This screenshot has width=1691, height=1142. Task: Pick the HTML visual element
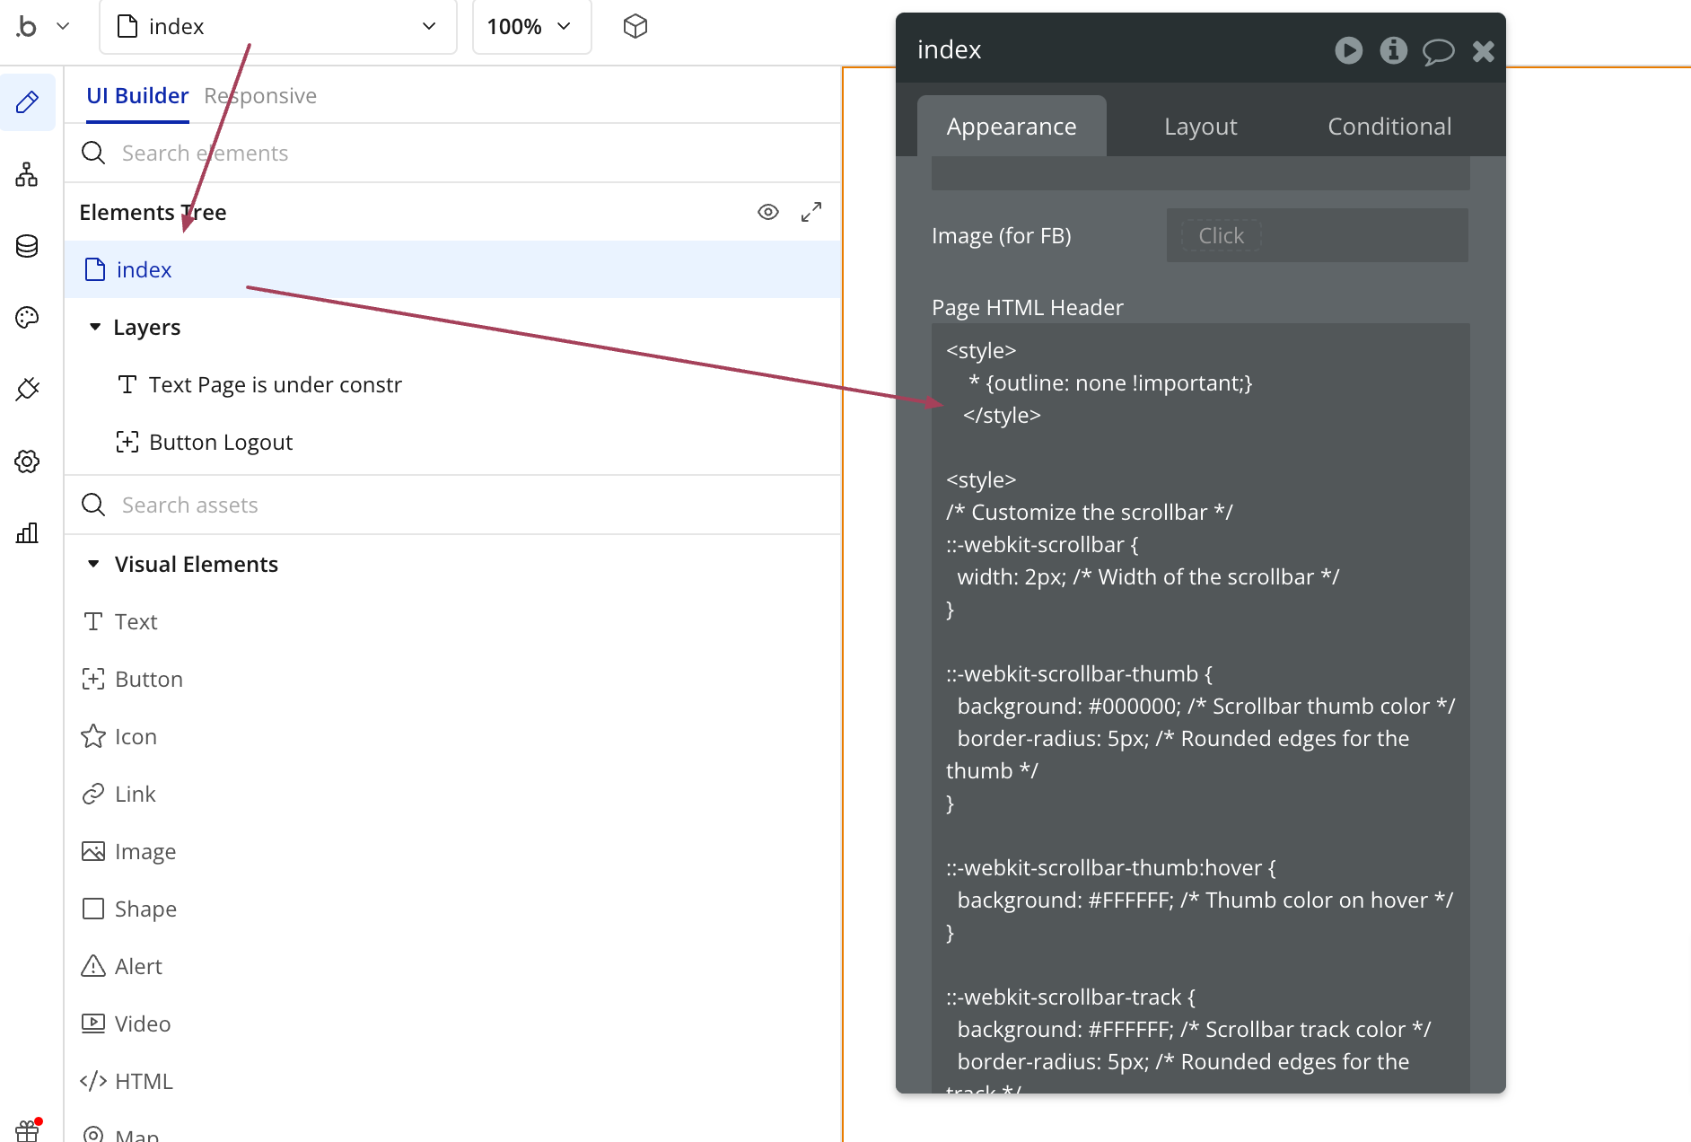(x=127, y=1081)
